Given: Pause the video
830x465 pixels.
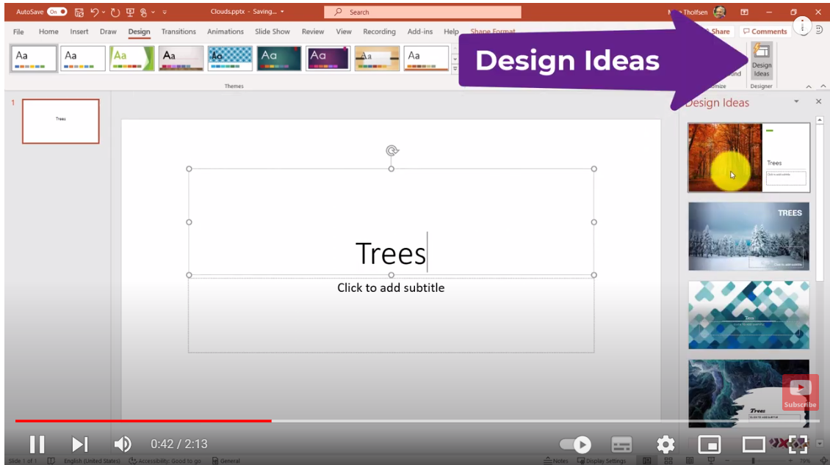Looking at the screenshot, I should coord(37,444).
